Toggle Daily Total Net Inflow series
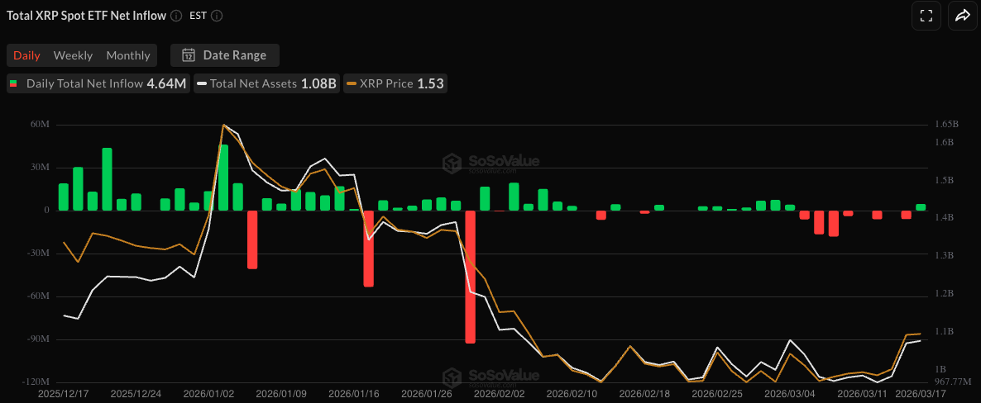The image size is (981, 403). pyautogui.click(x=98, y=83)
